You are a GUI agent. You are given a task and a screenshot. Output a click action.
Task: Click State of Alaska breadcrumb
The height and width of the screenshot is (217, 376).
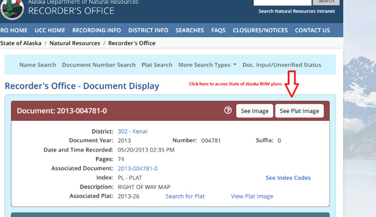(21, 43)
